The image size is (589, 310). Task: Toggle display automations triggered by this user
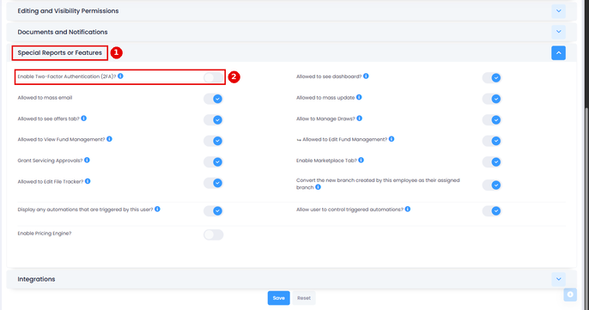pos(213,210)
